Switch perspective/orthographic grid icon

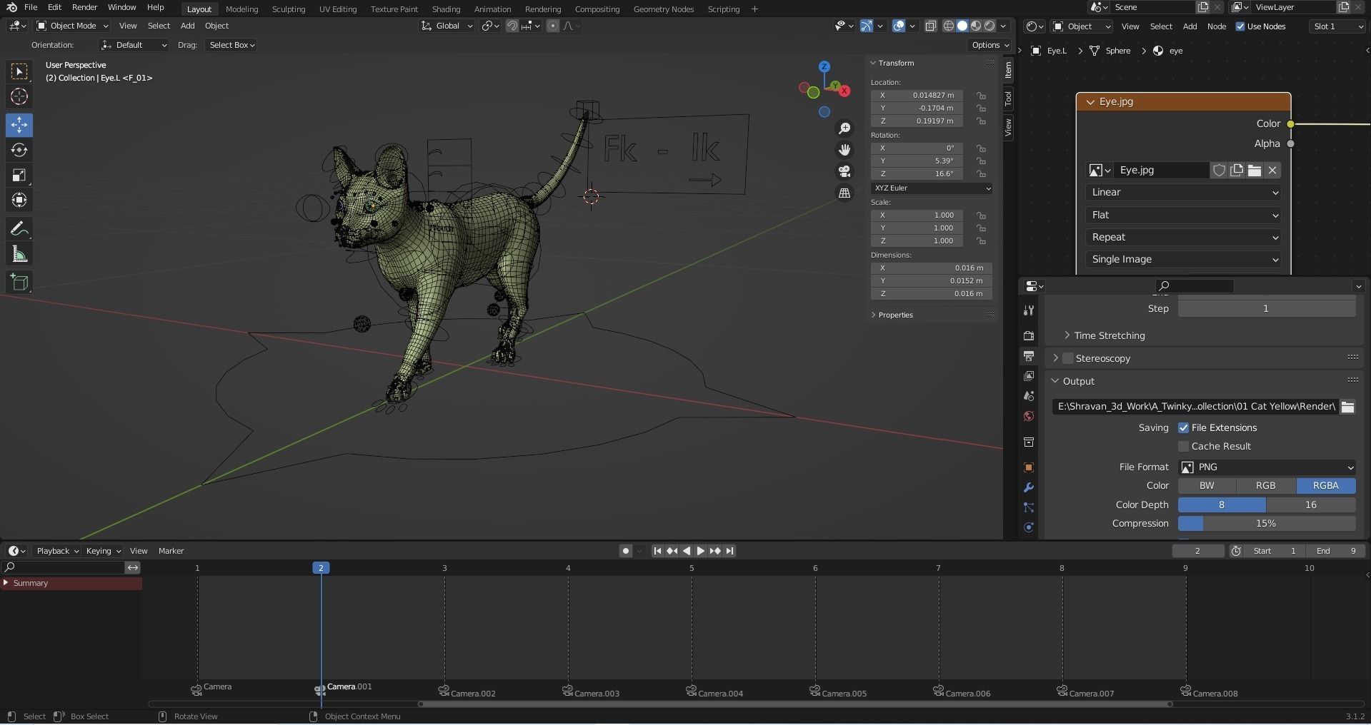(844, 193)
